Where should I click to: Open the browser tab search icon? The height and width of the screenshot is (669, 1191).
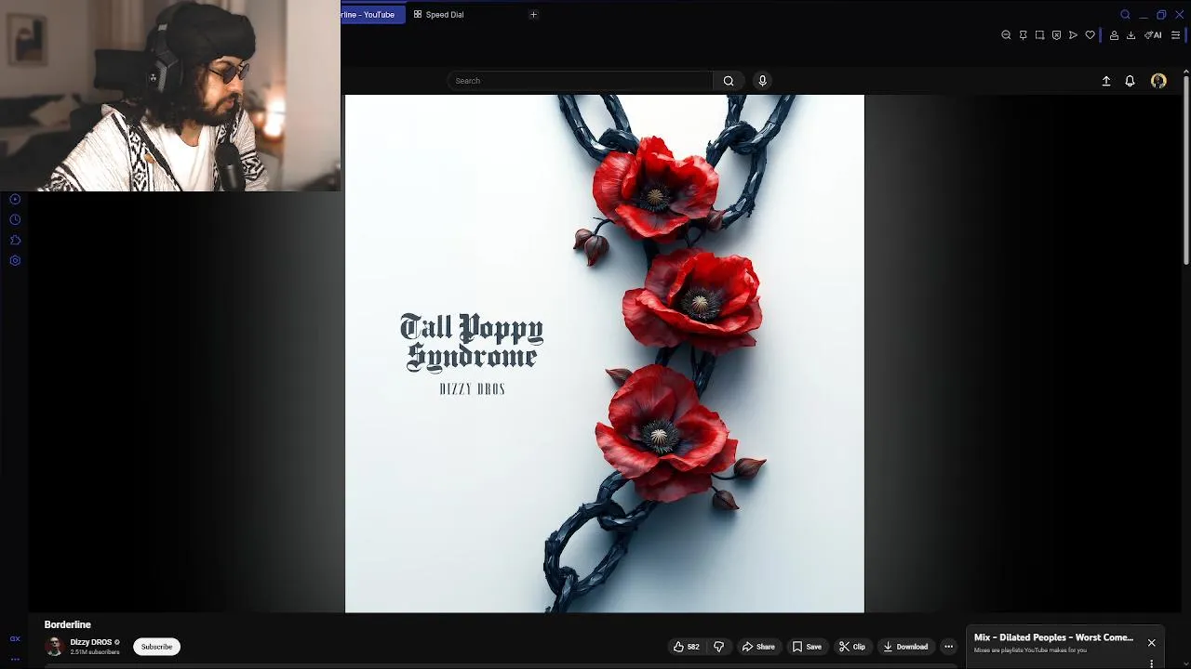point(1125,15)
